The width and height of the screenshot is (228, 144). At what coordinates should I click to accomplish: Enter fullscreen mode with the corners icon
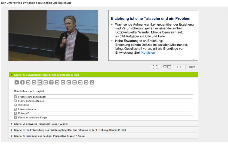coord(155,67)
